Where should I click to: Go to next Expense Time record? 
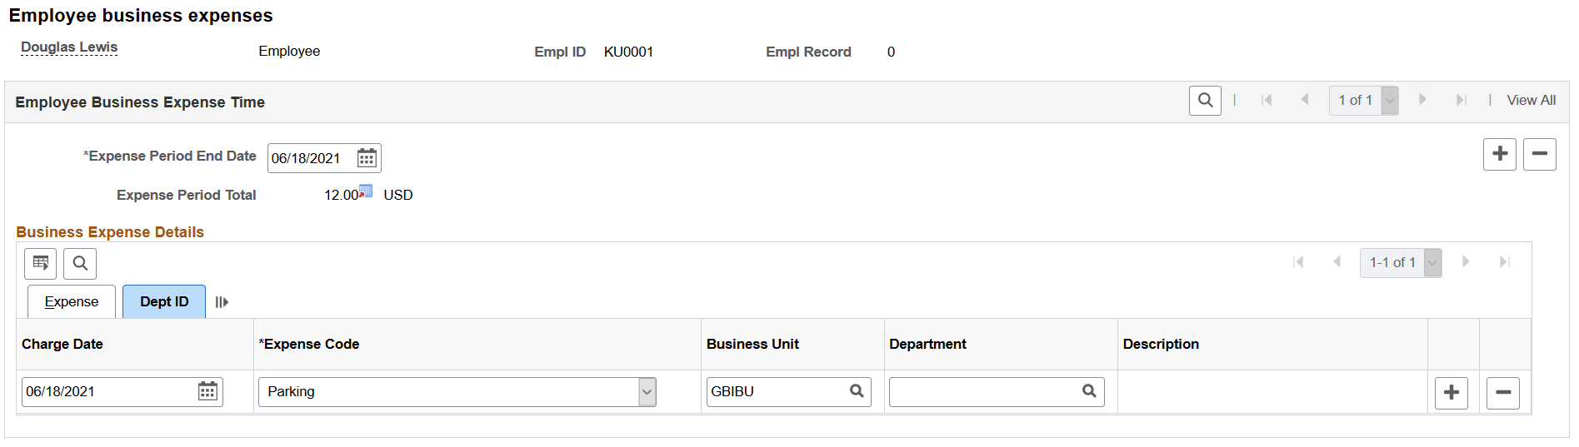coord(1422,100)
